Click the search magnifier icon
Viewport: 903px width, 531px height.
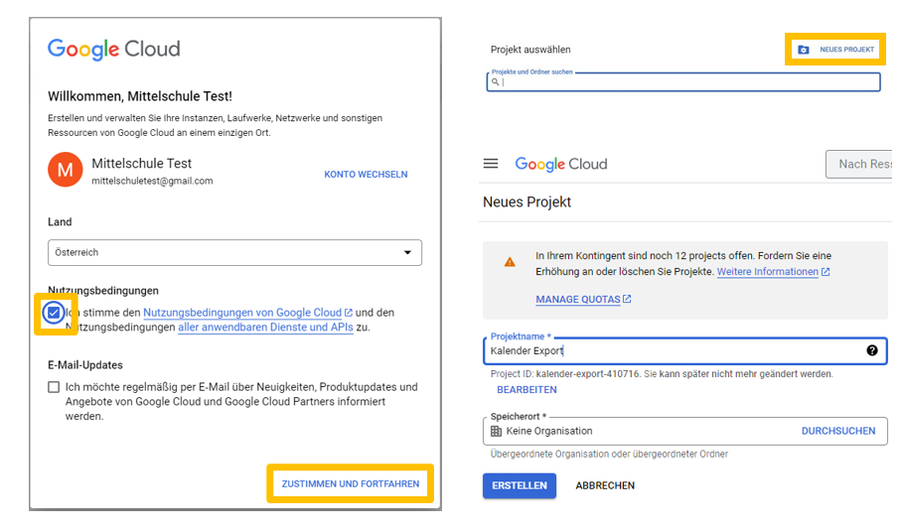[496, 82]
